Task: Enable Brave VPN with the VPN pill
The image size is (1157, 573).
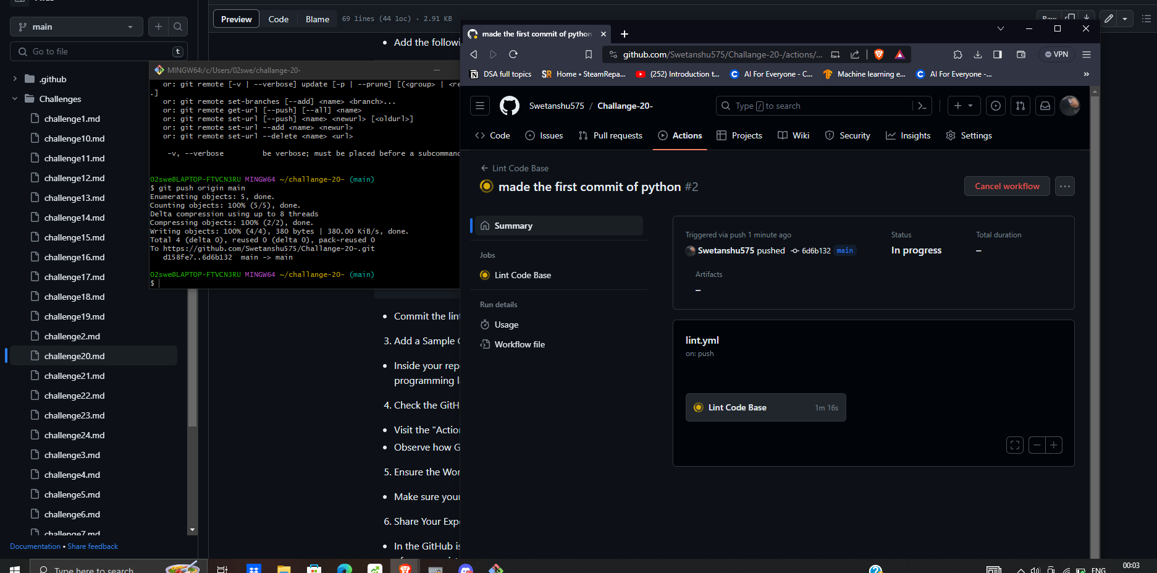Action: tap(1056, 54)
